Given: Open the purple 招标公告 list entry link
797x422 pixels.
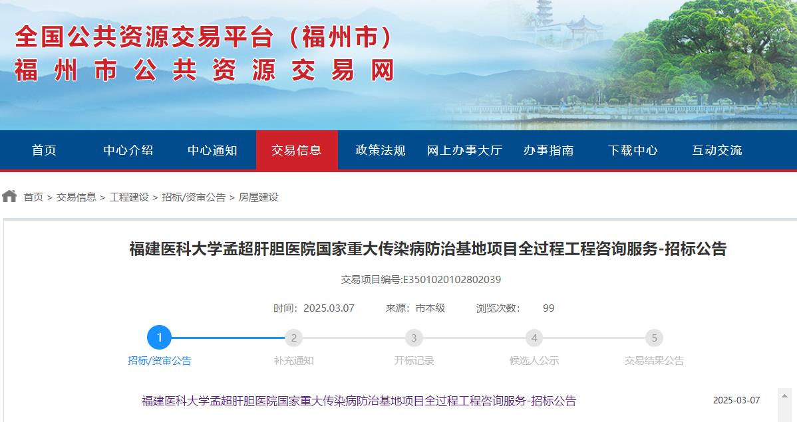Looking at the screenshot, I should pyautogui.click(x=359, y=401).
